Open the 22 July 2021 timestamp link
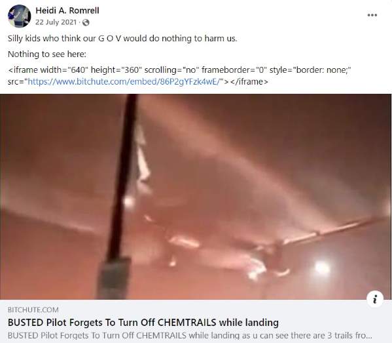Viewport: 392px width, 343px height. coord(56,22)
